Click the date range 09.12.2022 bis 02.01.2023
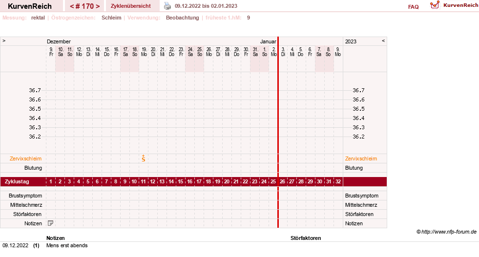479x257 pixels. tap(206, 6)
